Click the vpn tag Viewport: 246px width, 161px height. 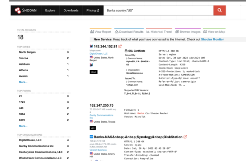93,128
